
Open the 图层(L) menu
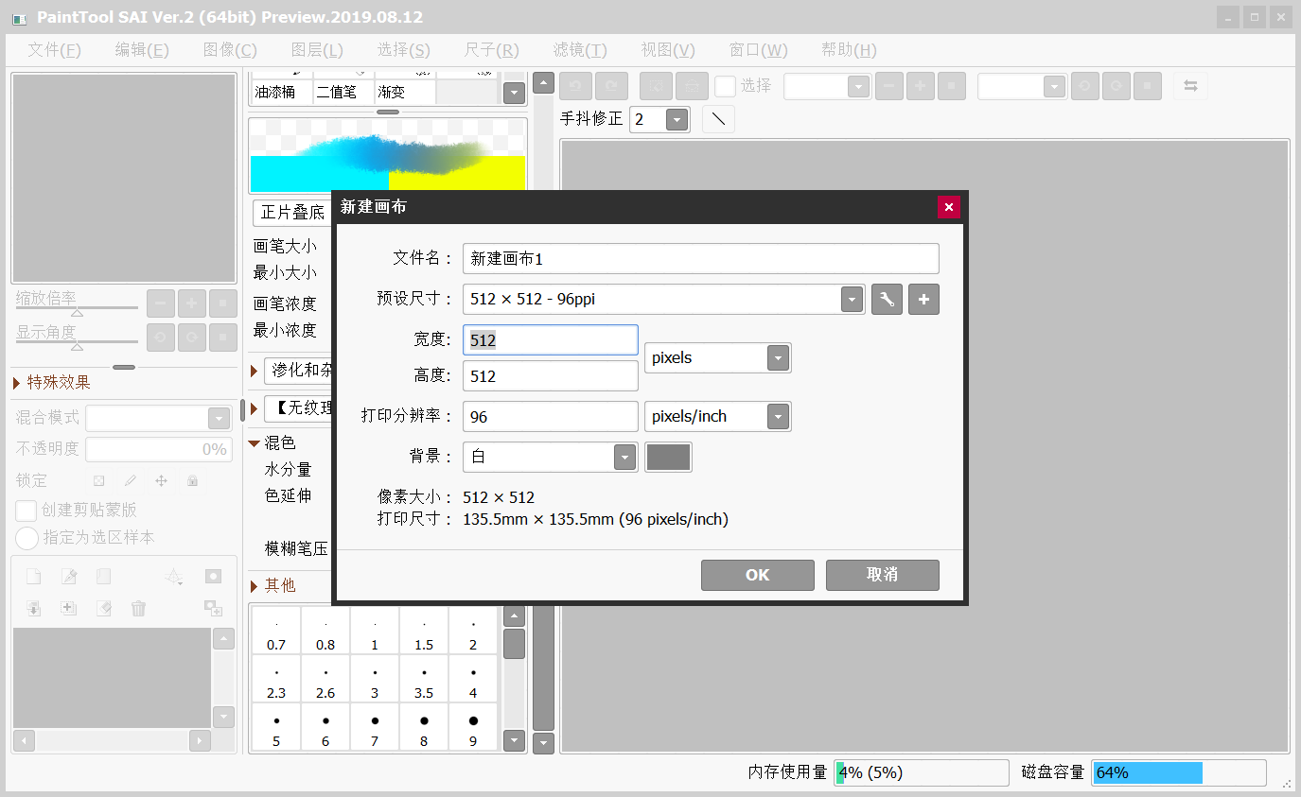(317, 50)
